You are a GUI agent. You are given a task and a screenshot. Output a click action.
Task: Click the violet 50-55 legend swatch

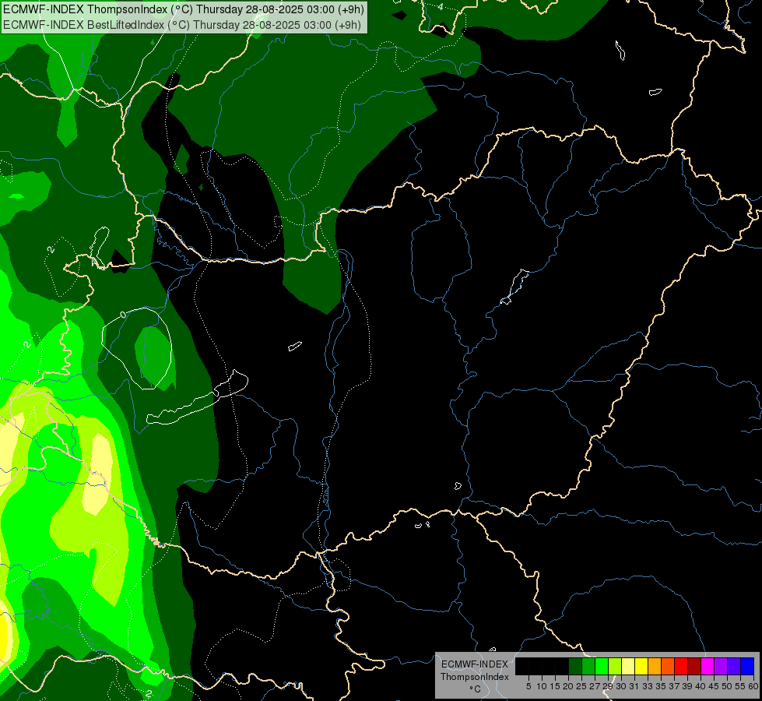(x=734, y=667)
